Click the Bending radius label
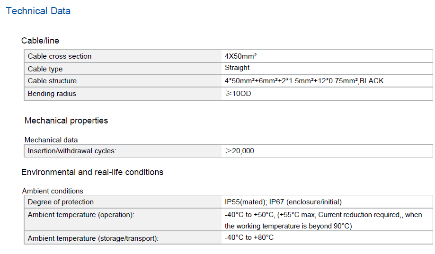Viewport: 435px width, 254px height. tap(52, 94)
